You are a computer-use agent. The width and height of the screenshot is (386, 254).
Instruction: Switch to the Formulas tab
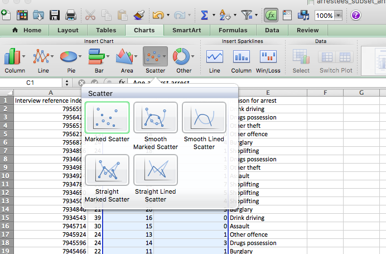[x=233, y=30]
